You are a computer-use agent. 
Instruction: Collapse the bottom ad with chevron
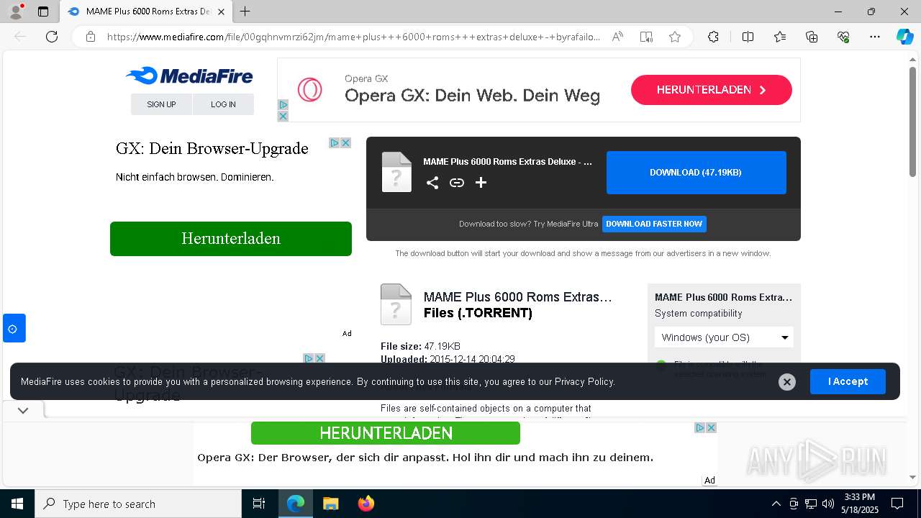[x=23, y=410]
